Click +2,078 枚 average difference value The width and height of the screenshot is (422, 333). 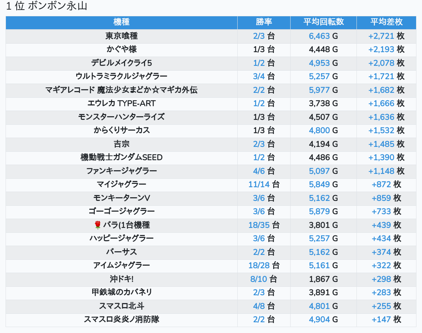[386, 63]
